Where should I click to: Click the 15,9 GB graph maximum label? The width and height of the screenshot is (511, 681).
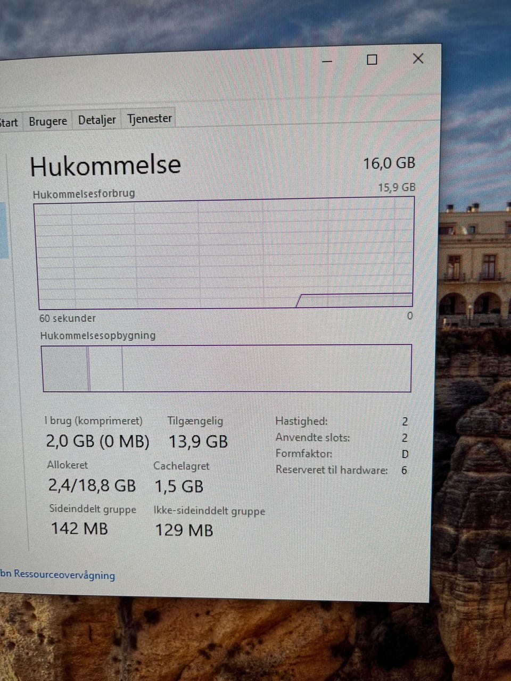397,187
